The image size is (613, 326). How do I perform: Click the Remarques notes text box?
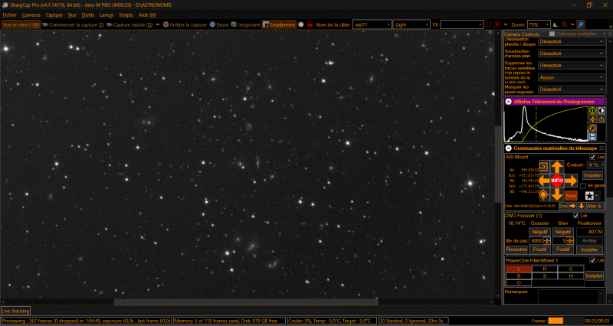(571, 297)
